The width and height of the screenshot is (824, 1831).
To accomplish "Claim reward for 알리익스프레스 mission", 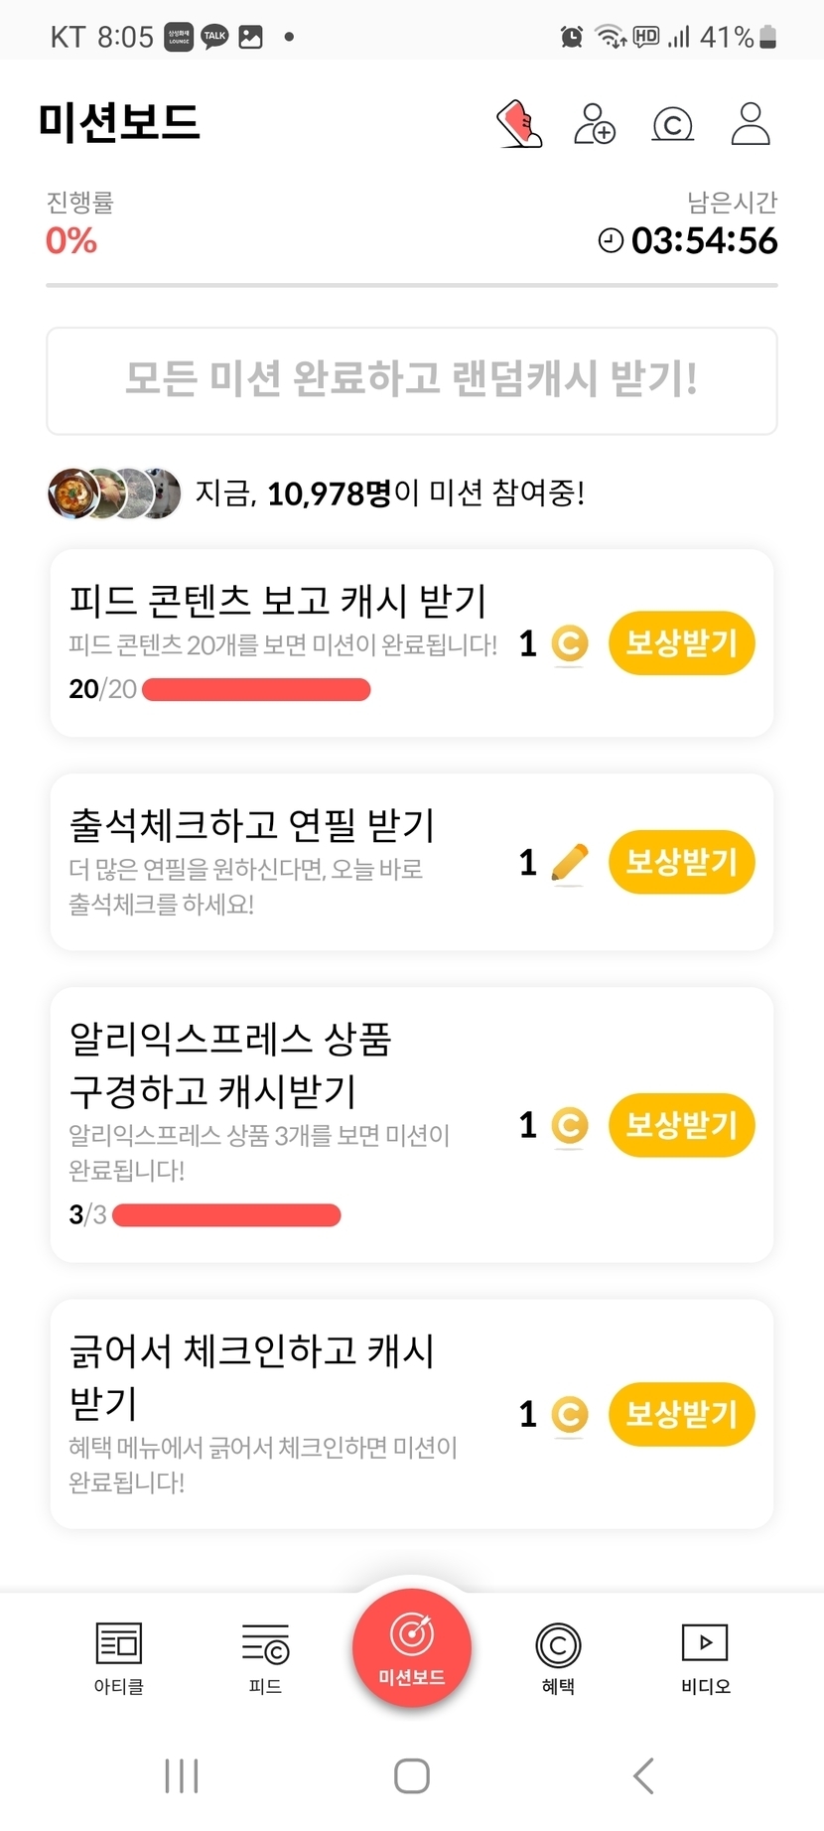I will pyautogui.click(x=682, y=1125).
